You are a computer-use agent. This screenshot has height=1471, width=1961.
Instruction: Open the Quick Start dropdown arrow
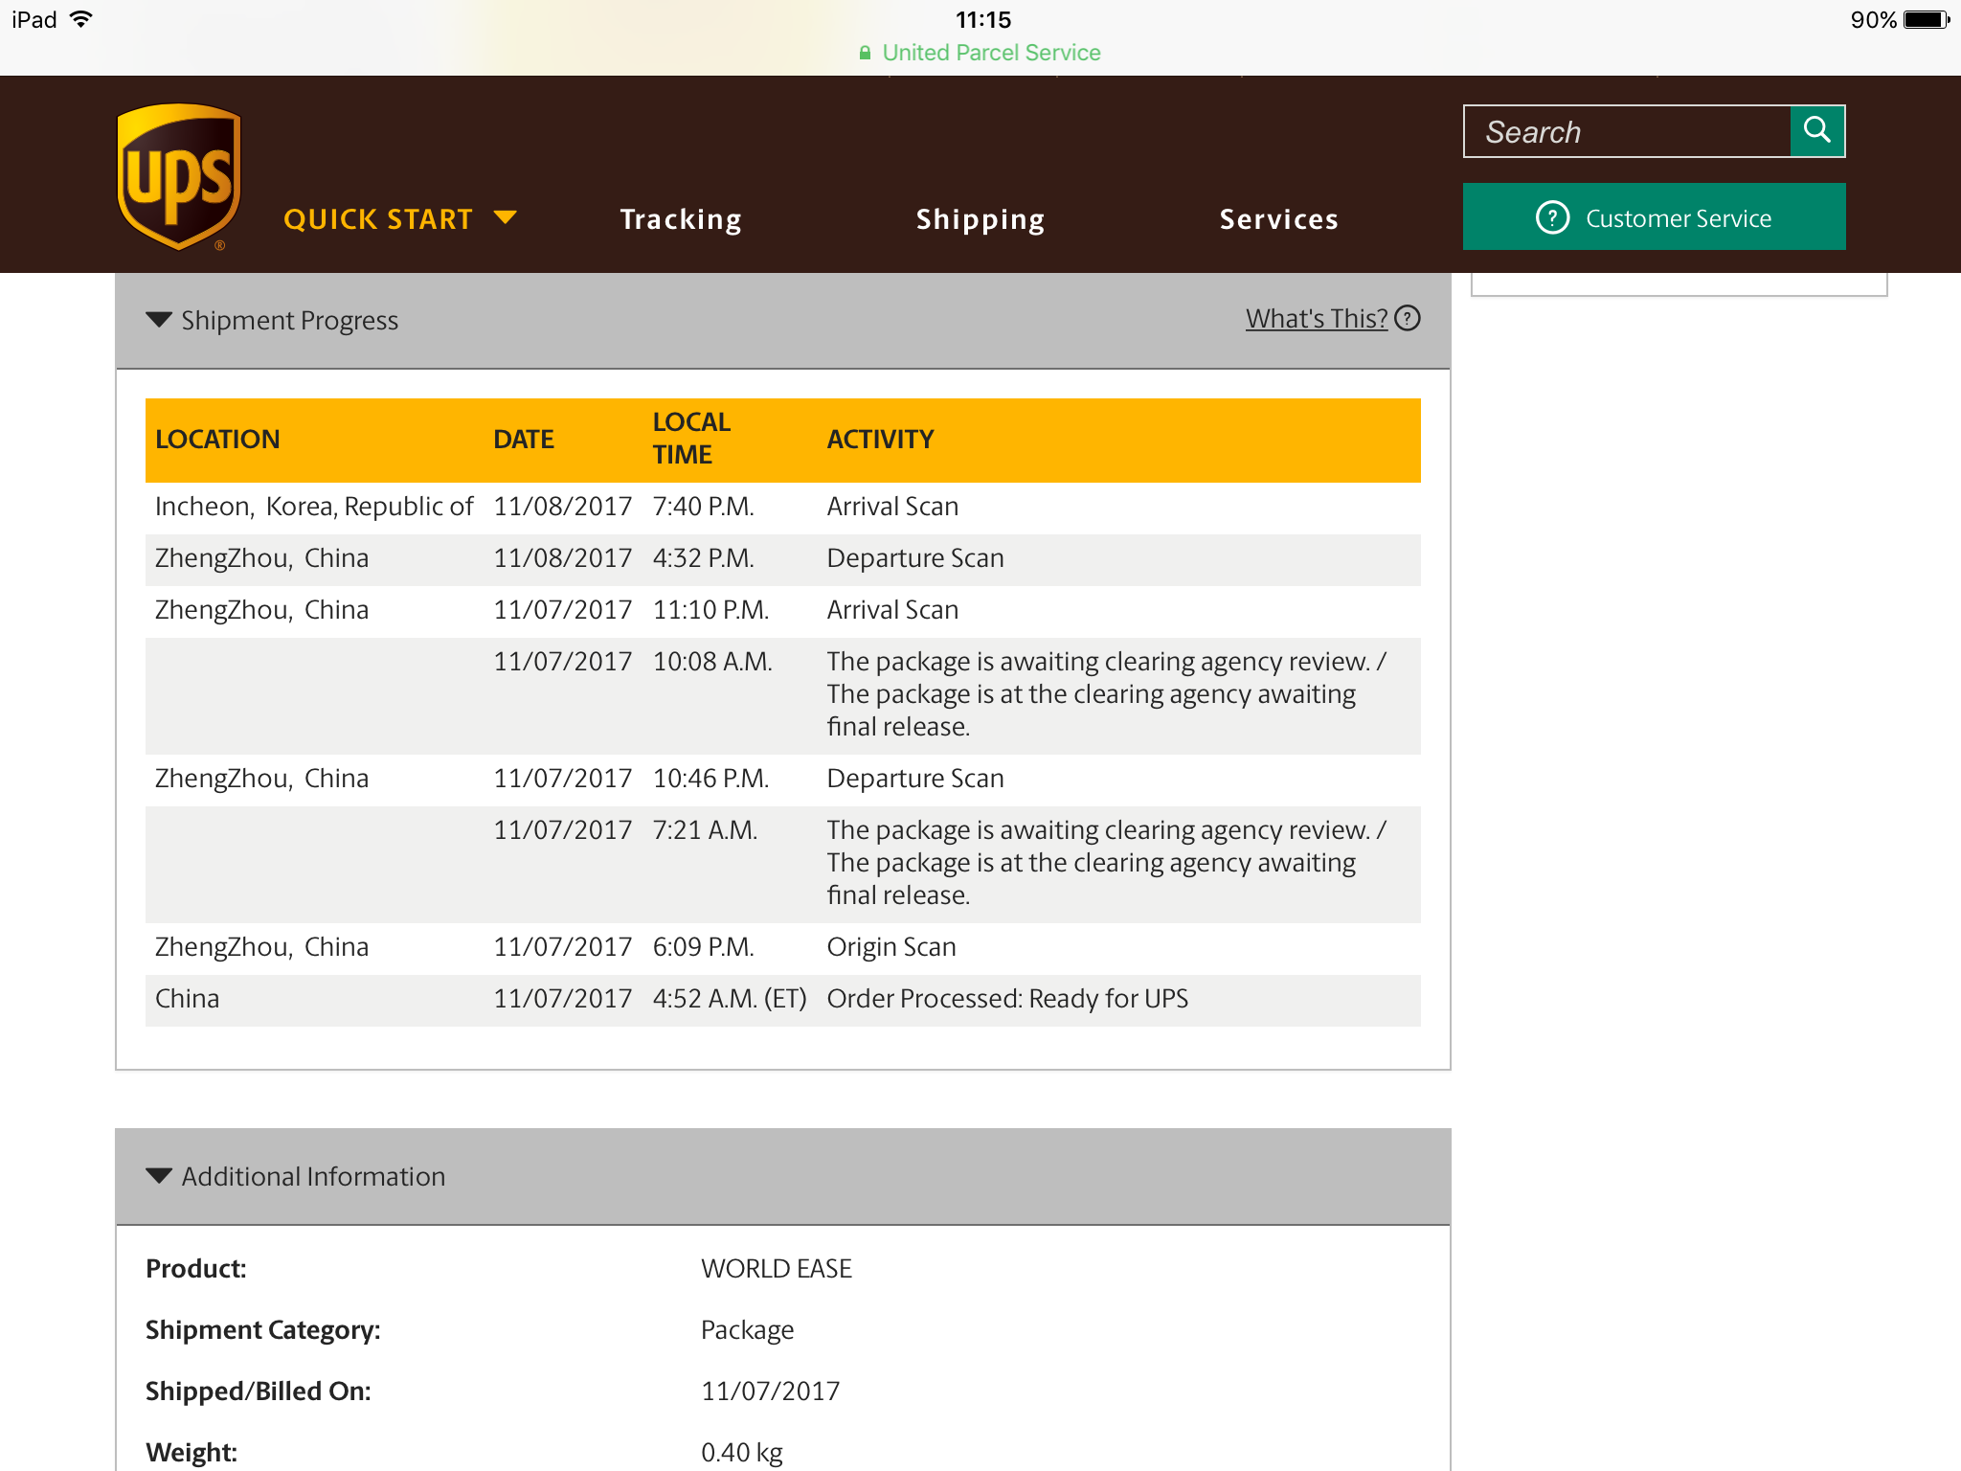[505, 217]
